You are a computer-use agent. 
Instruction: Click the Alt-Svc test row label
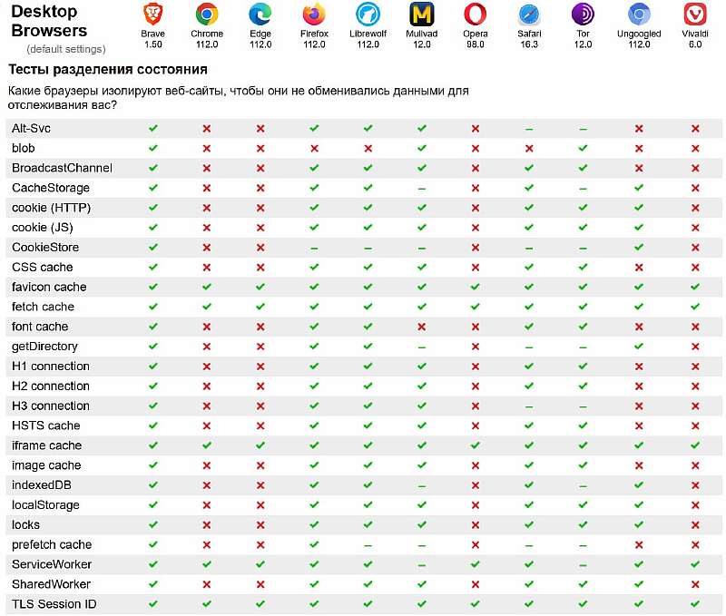point(31,128)
